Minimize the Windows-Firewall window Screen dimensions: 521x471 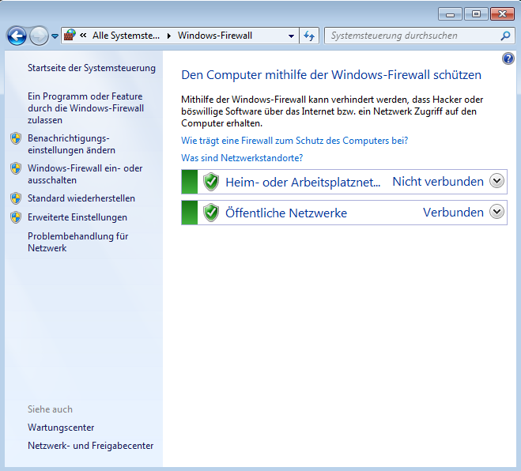point(450,14)
